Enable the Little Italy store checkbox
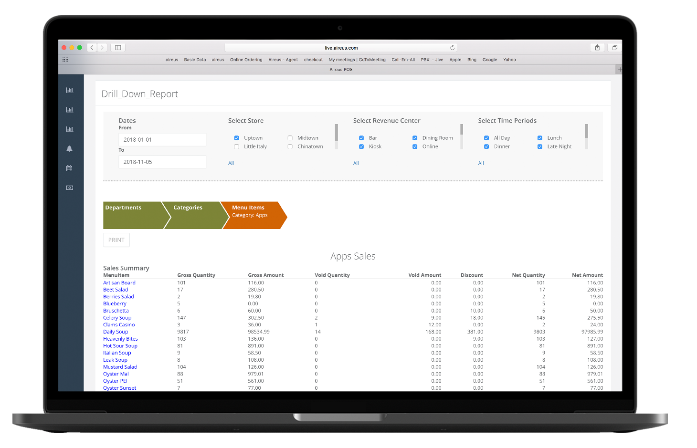Screen dimensions: 697x448 pyautogui.click(x=236, y=146)
